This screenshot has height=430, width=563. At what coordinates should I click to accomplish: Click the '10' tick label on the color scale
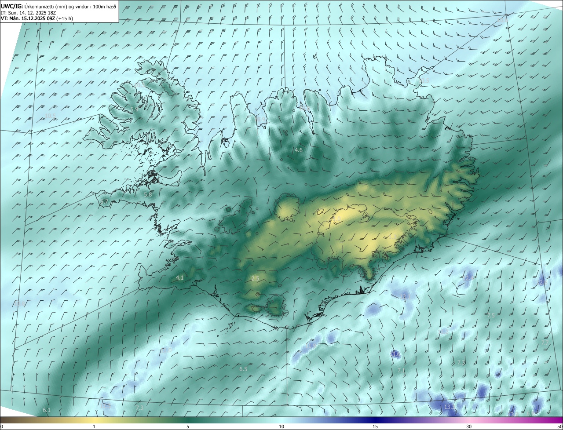click(x=281, y=426)
